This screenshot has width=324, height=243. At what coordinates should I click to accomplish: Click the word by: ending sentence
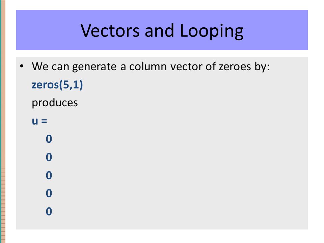(262, 67)
